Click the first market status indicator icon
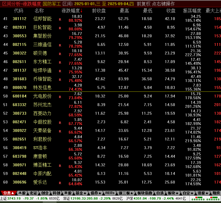 tap(198, 199)
